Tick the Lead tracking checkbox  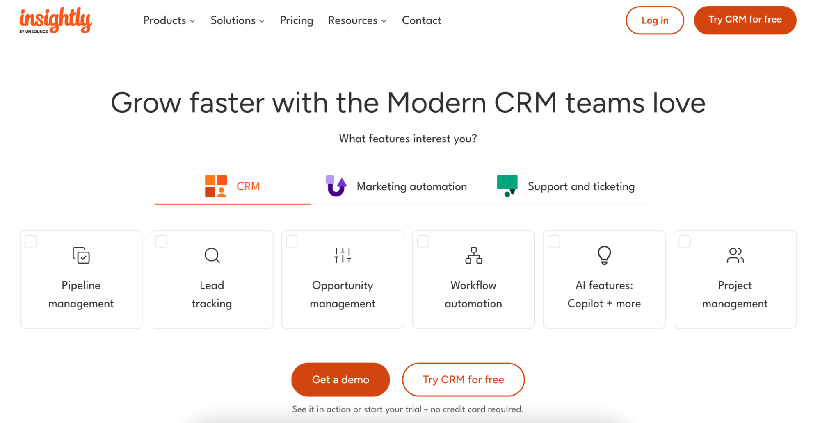(162, 241)
